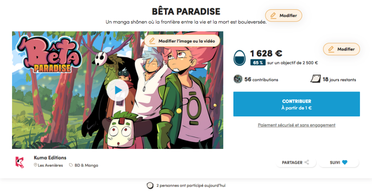Click the tag icon before BD & Manga
The height and width of the screenshot is (193, 372).
coord(71,165)
